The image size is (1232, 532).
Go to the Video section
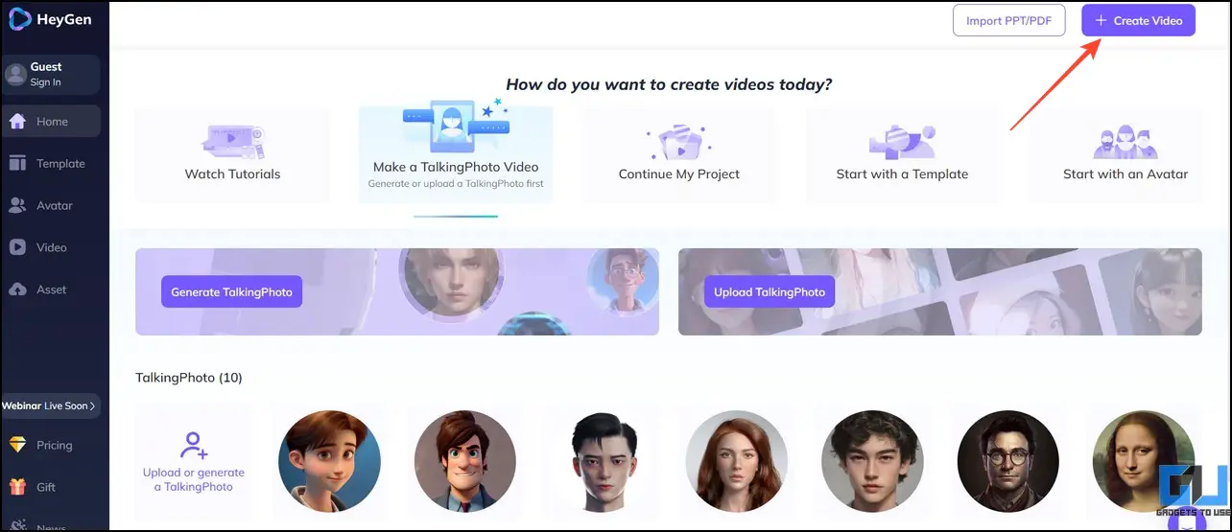click(51, 247)
